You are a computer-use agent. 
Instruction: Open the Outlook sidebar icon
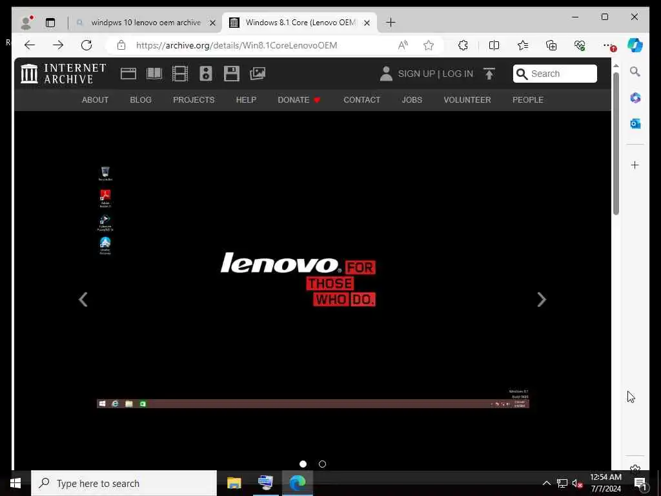click(x=635, y=123)
